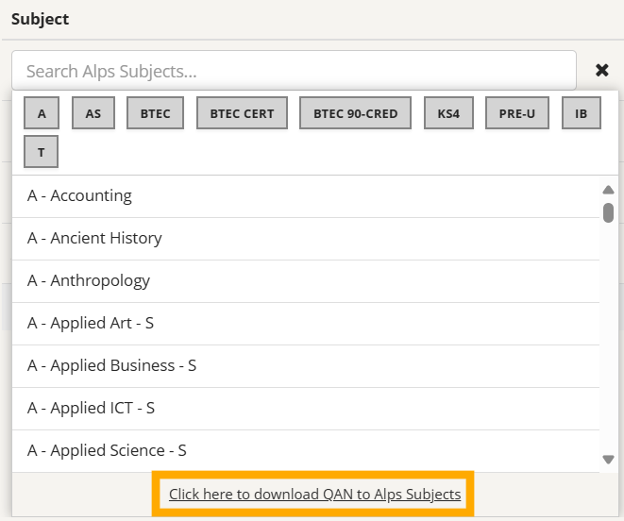Filter by BTEC 90-CRED qualification
This screenshot has height=521, width=624.
(x=355, y=113)
